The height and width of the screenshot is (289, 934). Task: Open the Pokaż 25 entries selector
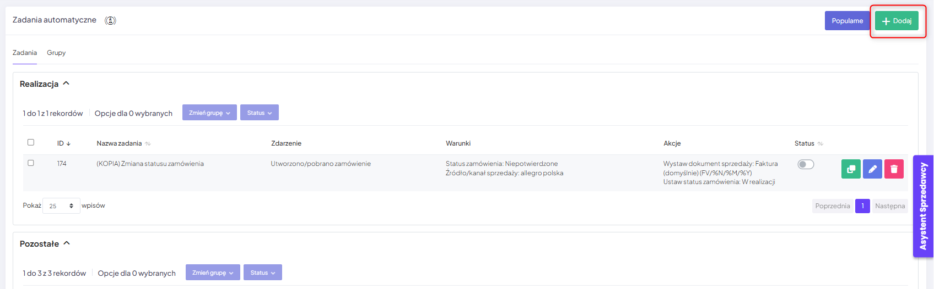coord(61,206)
